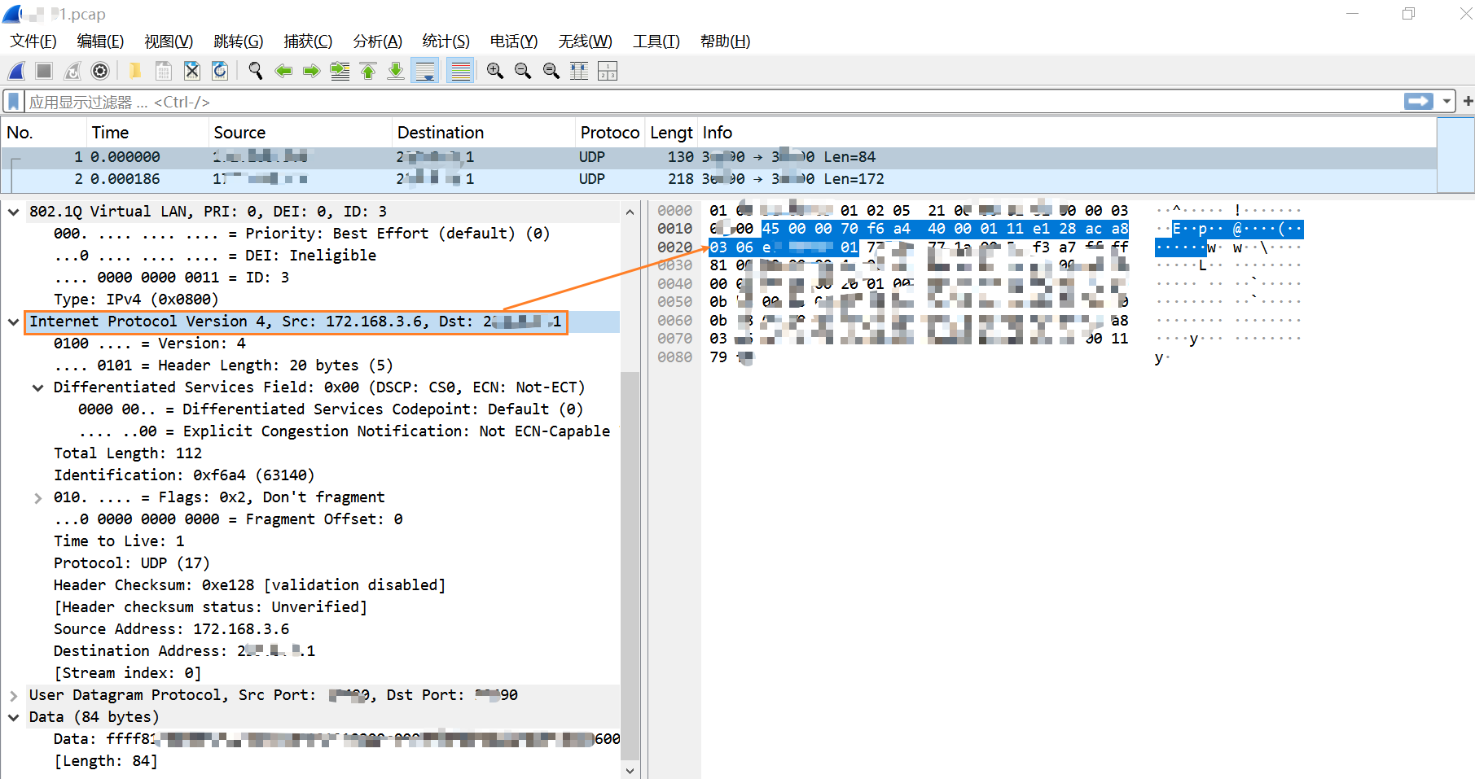This screenshot has width=1475, height=779.
Task: Expand the Flags: 0x2 node
Action: (38, 497)
